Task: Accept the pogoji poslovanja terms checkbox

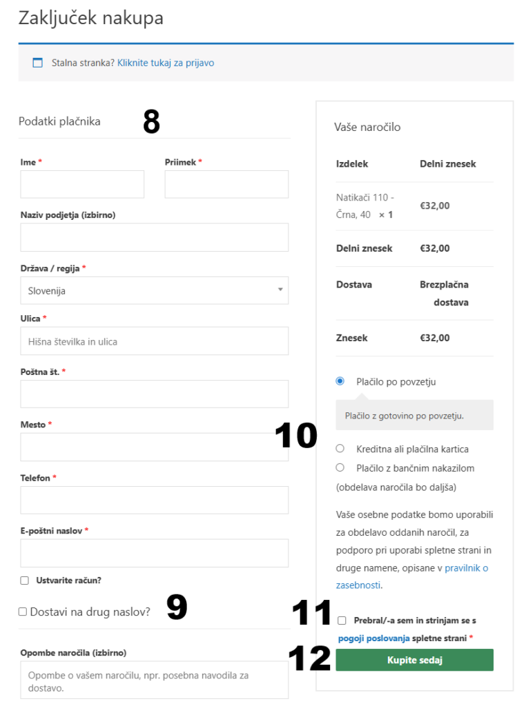Action: (342, 621)
